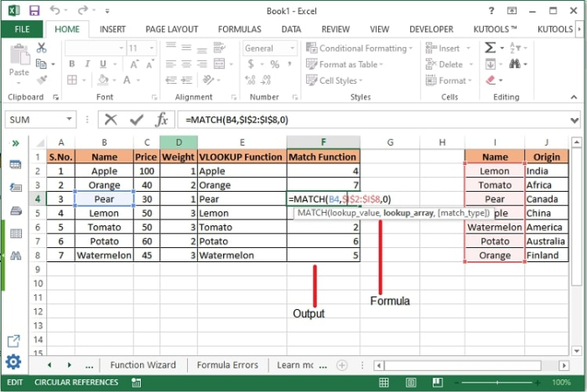Click the Fill down arrow icon
Screen dimensions: 587x392
[x=490, y=64]
